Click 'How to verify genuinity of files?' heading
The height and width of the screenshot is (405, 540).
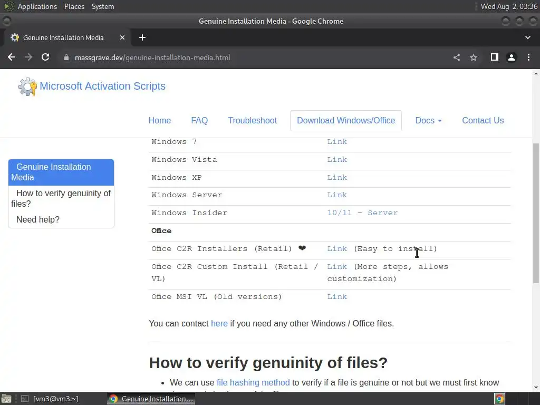tap(268, 363)
